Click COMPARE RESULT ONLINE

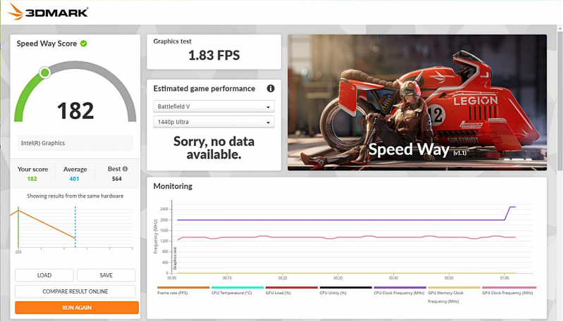click(76, 291)
